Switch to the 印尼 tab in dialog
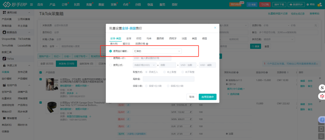 [x=139, y=38]
